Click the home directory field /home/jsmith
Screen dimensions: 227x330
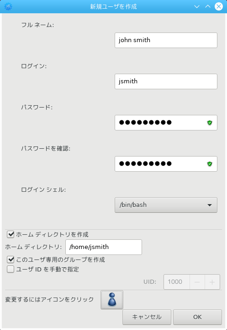click(104, 247)
